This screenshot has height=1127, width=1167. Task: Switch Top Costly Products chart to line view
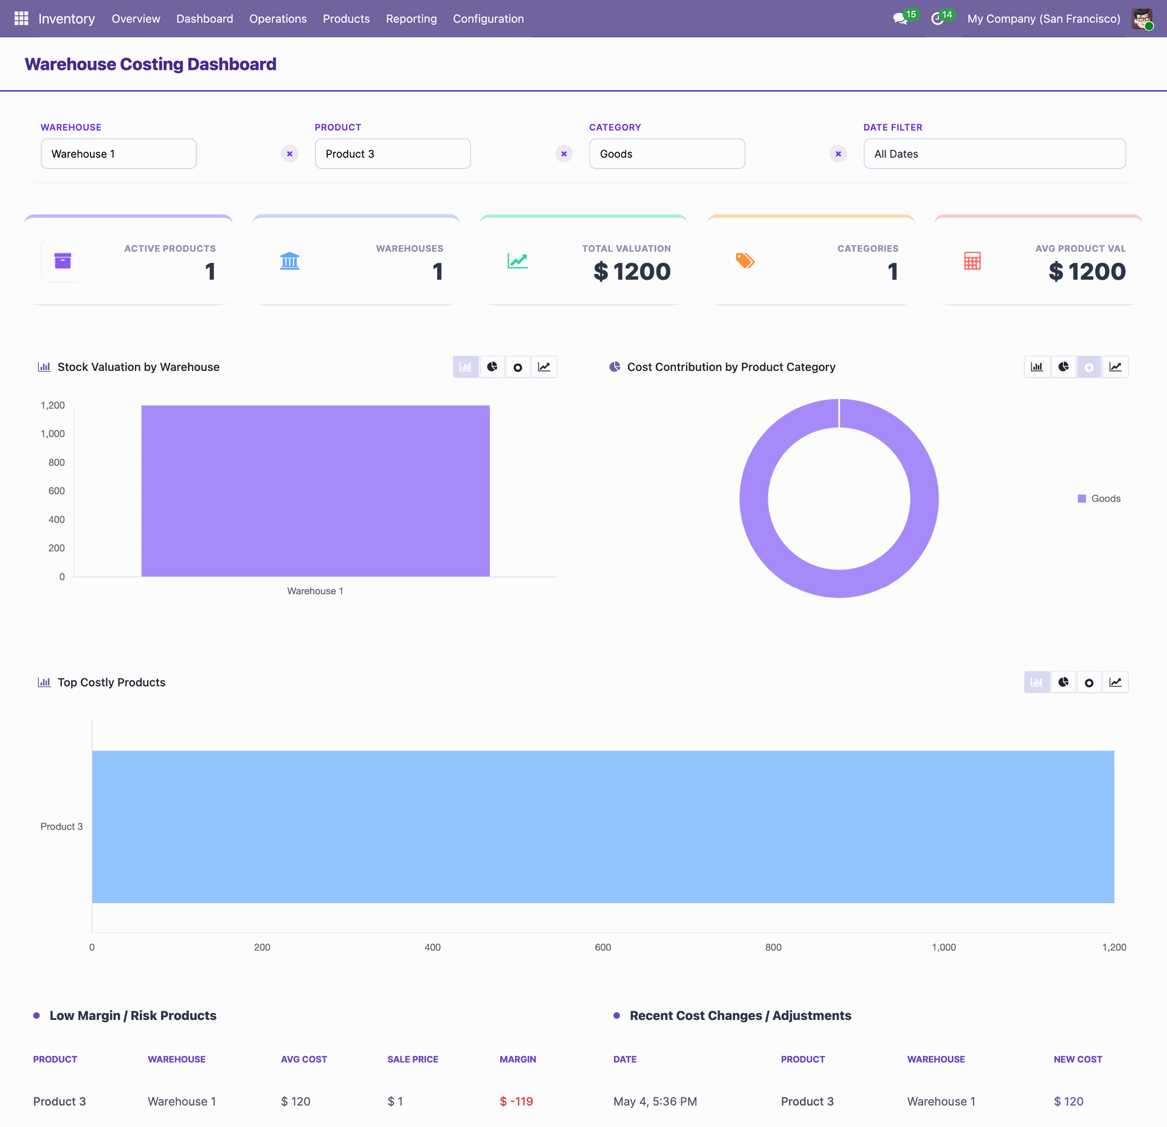point(1115,682)
